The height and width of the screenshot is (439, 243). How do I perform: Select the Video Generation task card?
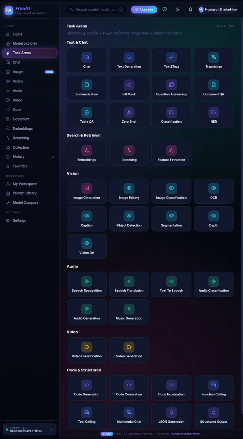[129, 350]
